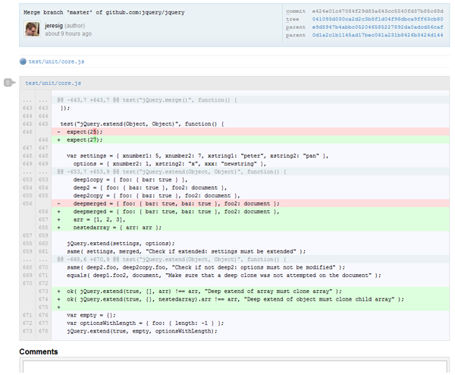Open the parent commit link starting 0d1a2c1b
The width and height of the screenshot is (455, 375).
click(378, 35)
